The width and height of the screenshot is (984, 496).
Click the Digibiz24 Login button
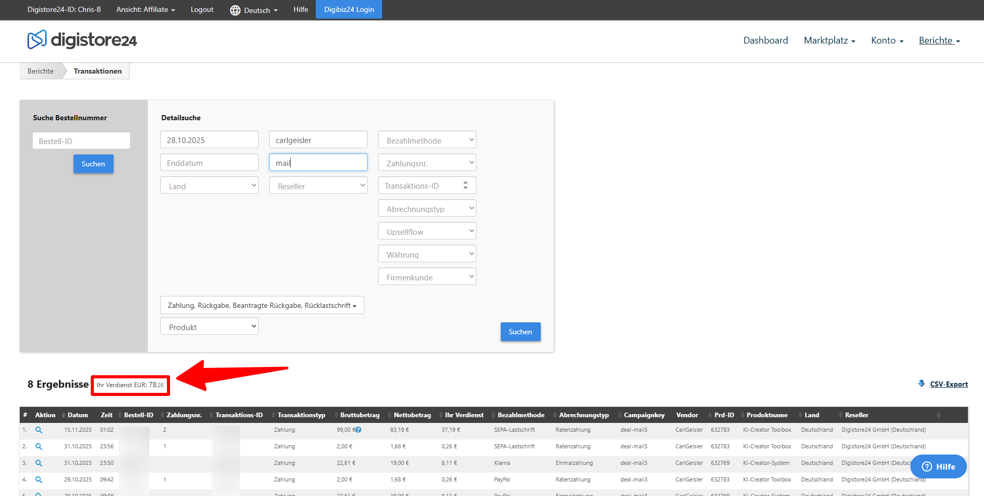[x=349, y=9]
